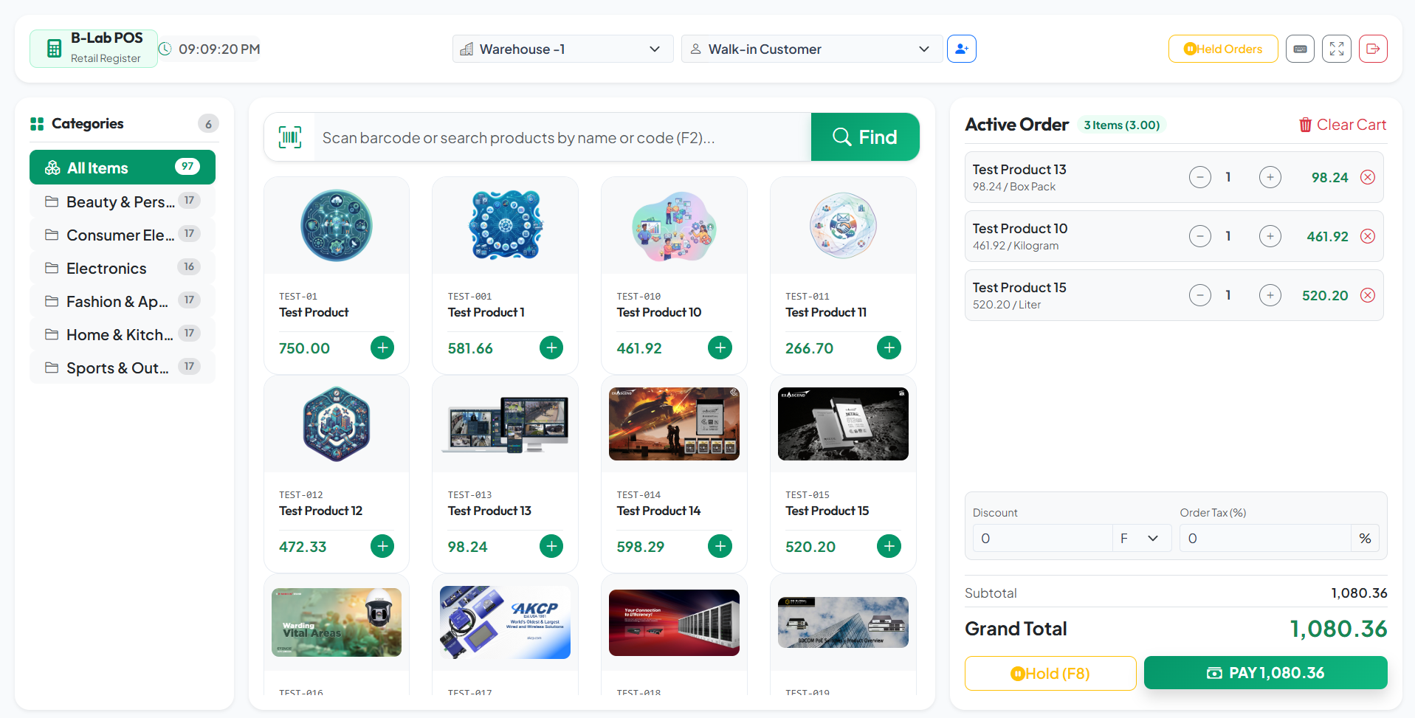Select the Fashion & Apparel category
Viewport: 1415px width, 718px height.
(123, 301)
